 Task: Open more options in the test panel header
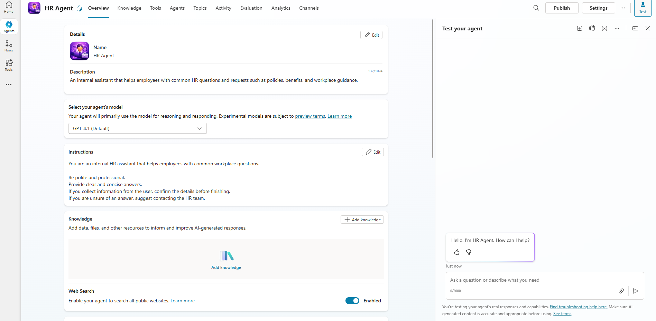pos(617,28)
